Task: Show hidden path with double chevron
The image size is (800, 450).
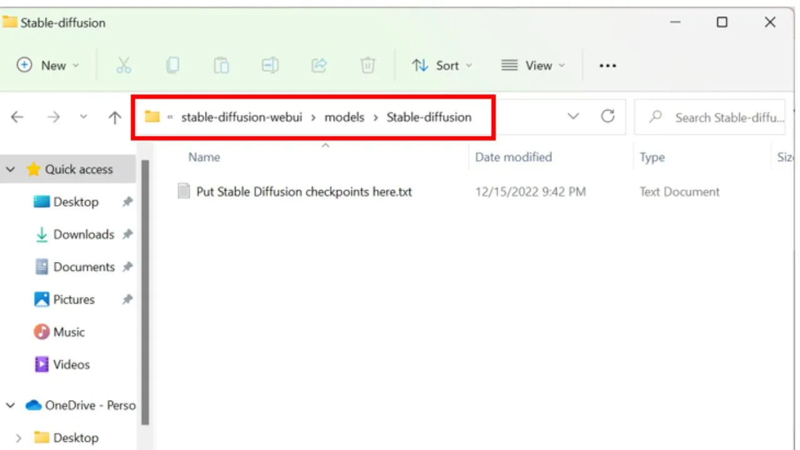Action: point(170,117)
